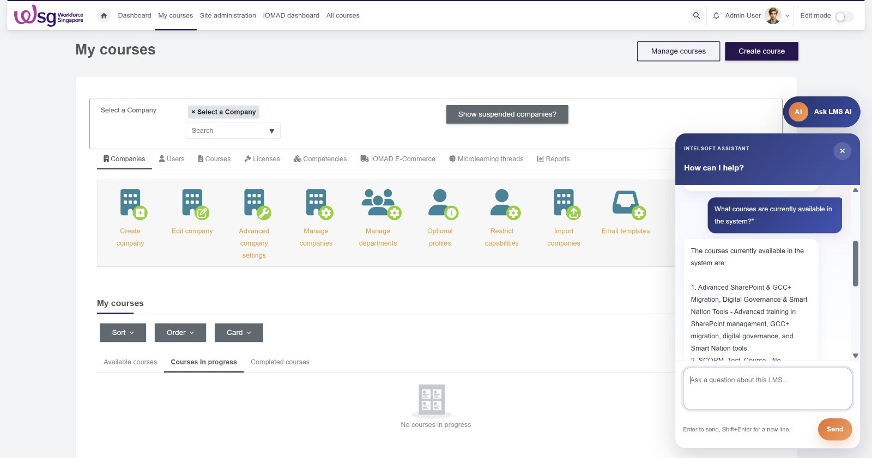
Task: Click the chat scrollbar thumb
Action: pos(856,264)
